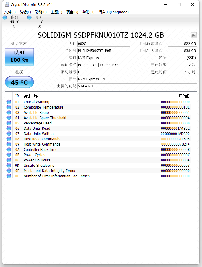Click status orb of Available Spare Threshold row
Image resolution: width=202 pixels, height=267 pixels.
(9, 118)
